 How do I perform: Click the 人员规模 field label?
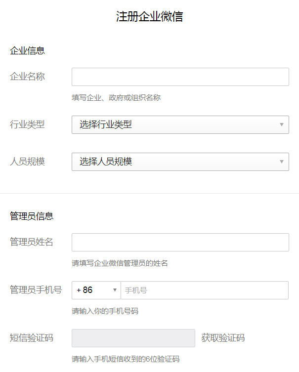pos(27,162)
